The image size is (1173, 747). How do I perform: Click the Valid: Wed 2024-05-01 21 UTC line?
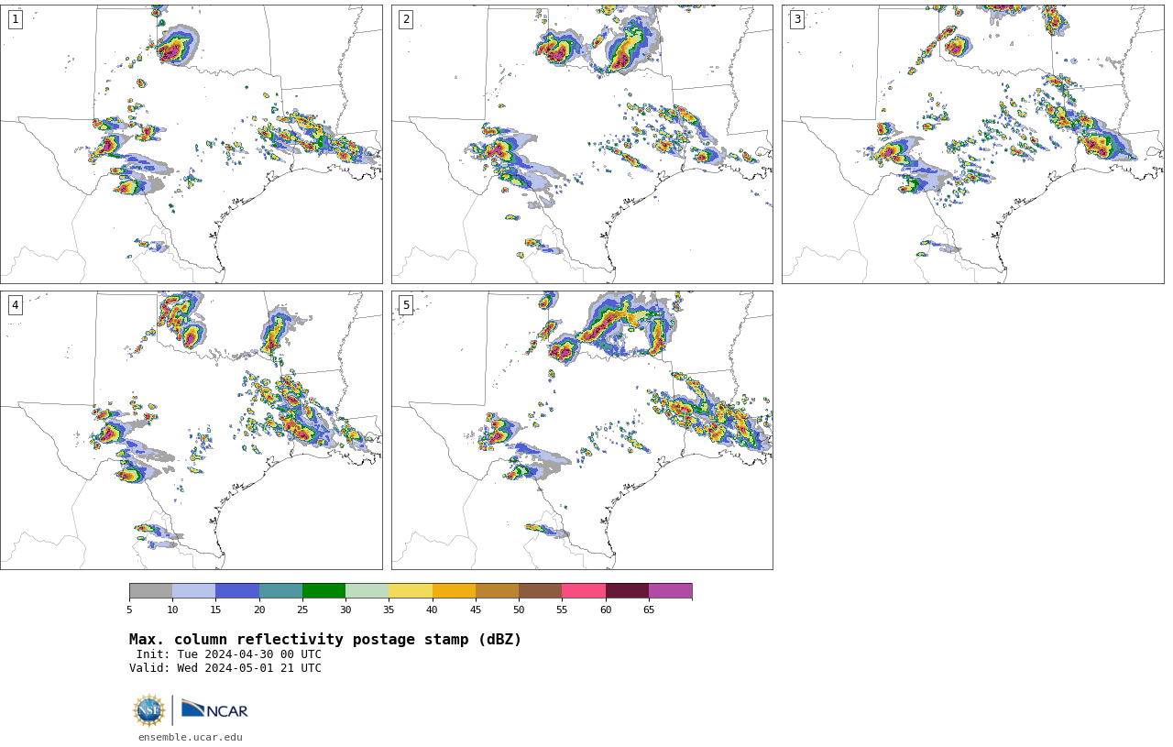tap(225, 668)
